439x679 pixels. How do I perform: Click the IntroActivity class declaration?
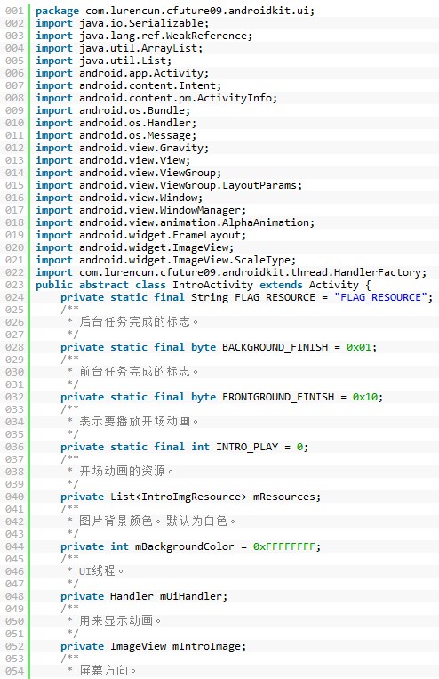[x=203, y=285]
